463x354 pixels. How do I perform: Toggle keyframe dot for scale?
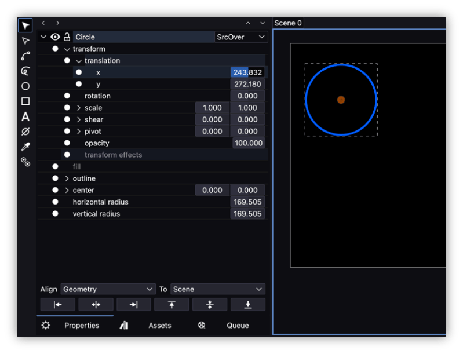click(x=67, y=108)
